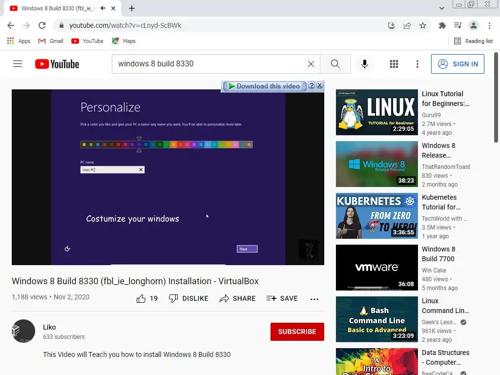Viewport: 500px width, 375px height.
Task: Share the video
Action: tap(238, 298)
